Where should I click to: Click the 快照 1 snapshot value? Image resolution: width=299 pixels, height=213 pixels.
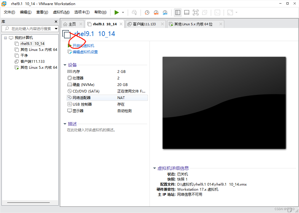click(x=182, y=179)
